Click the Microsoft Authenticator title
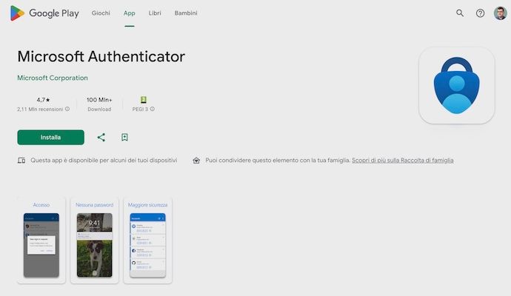Viewport: 511px width, 296px height. pos(101,56)
